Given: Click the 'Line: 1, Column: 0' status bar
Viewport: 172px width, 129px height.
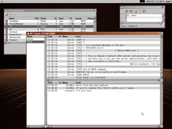Looking at the screenshot, I should tap(129, 26).
